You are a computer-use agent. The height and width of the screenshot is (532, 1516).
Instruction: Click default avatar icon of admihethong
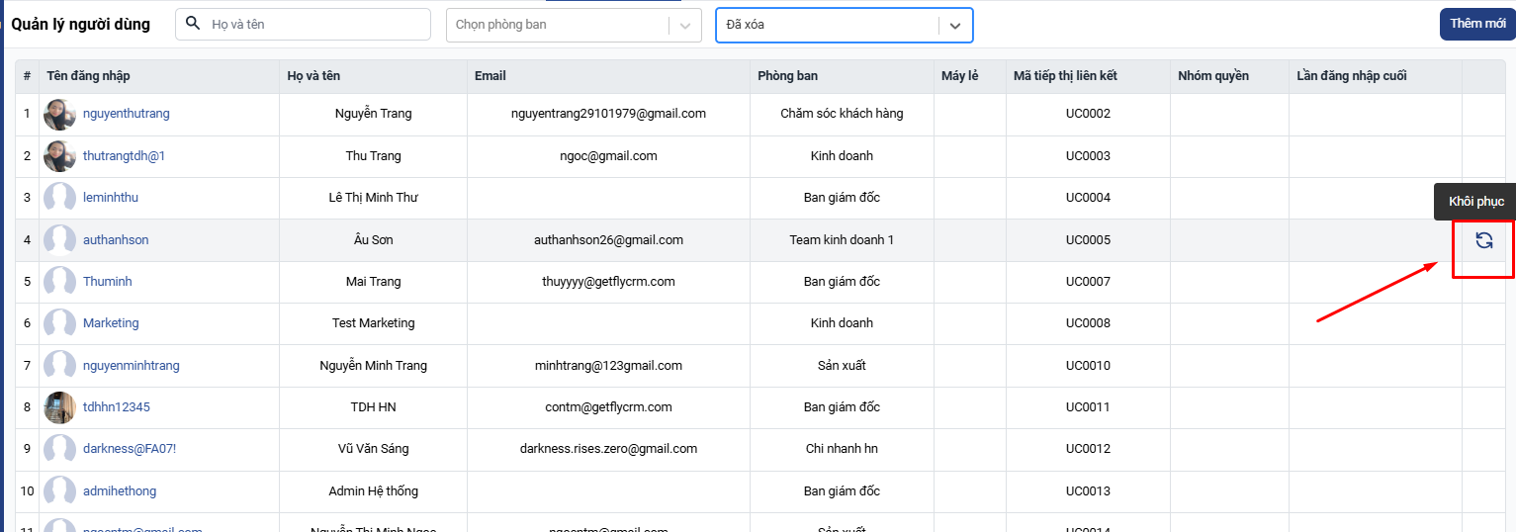click(x=59, y=491)
